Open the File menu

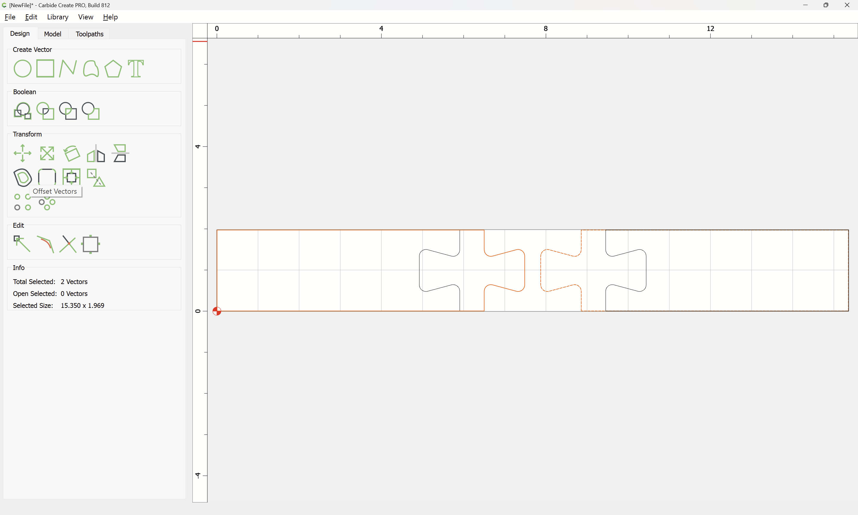point(10,17)
